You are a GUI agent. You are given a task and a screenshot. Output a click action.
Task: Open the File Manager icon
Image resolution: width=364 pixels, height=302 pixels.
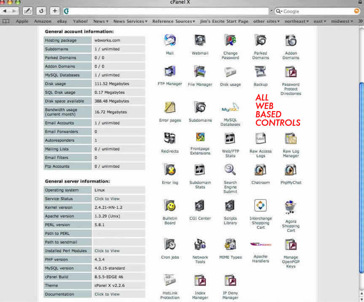tap(200, 72)
